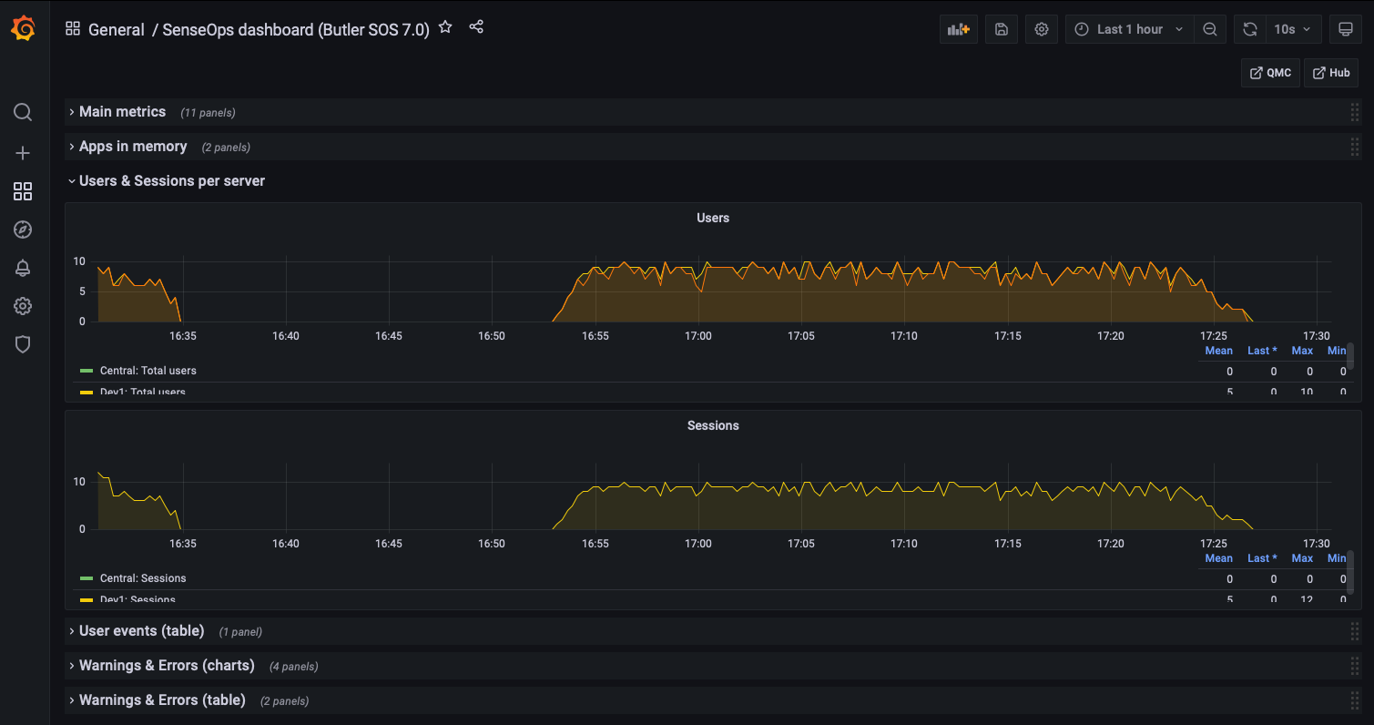
Task: Add a new panel with the toolbar icon
Action: pos(958,28)
